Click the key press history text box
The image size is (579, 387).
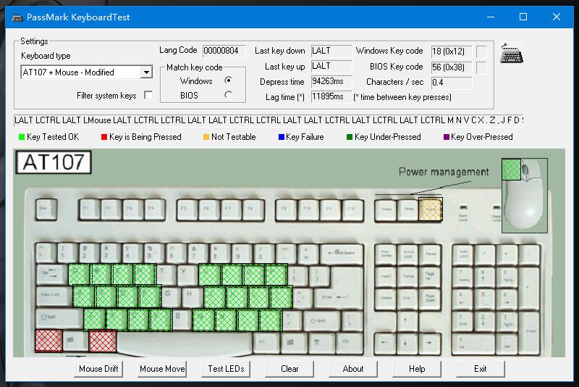(x=269, y=120)
